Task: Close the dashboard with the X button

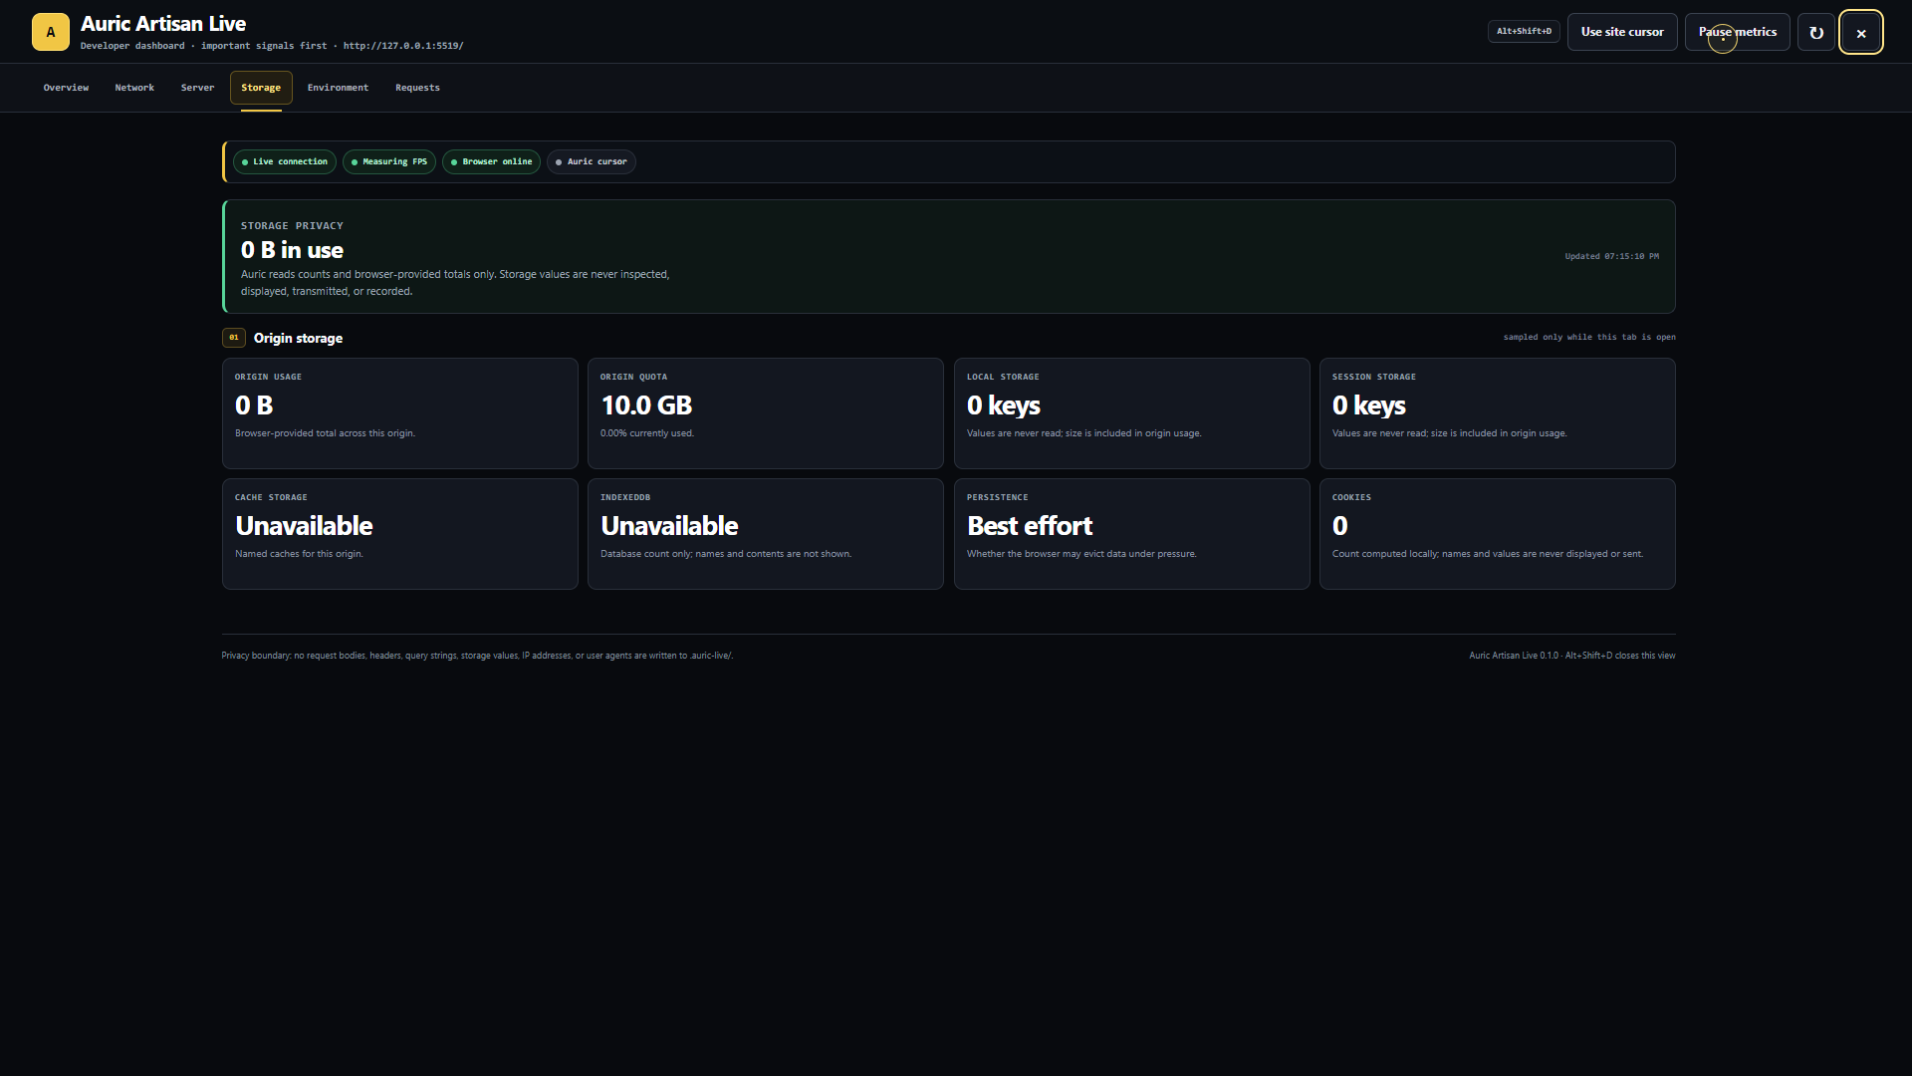Action: pos(1861,32)
